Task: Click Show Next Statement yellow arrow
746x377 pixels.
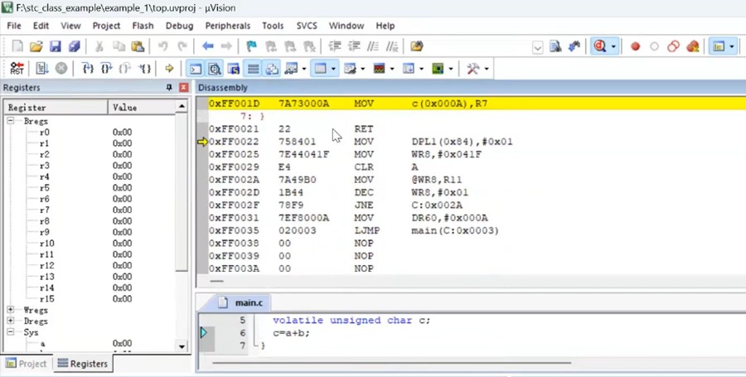Action: point(169,69)
